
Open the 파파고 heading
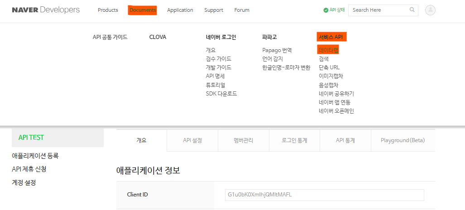tap(269, 37)
